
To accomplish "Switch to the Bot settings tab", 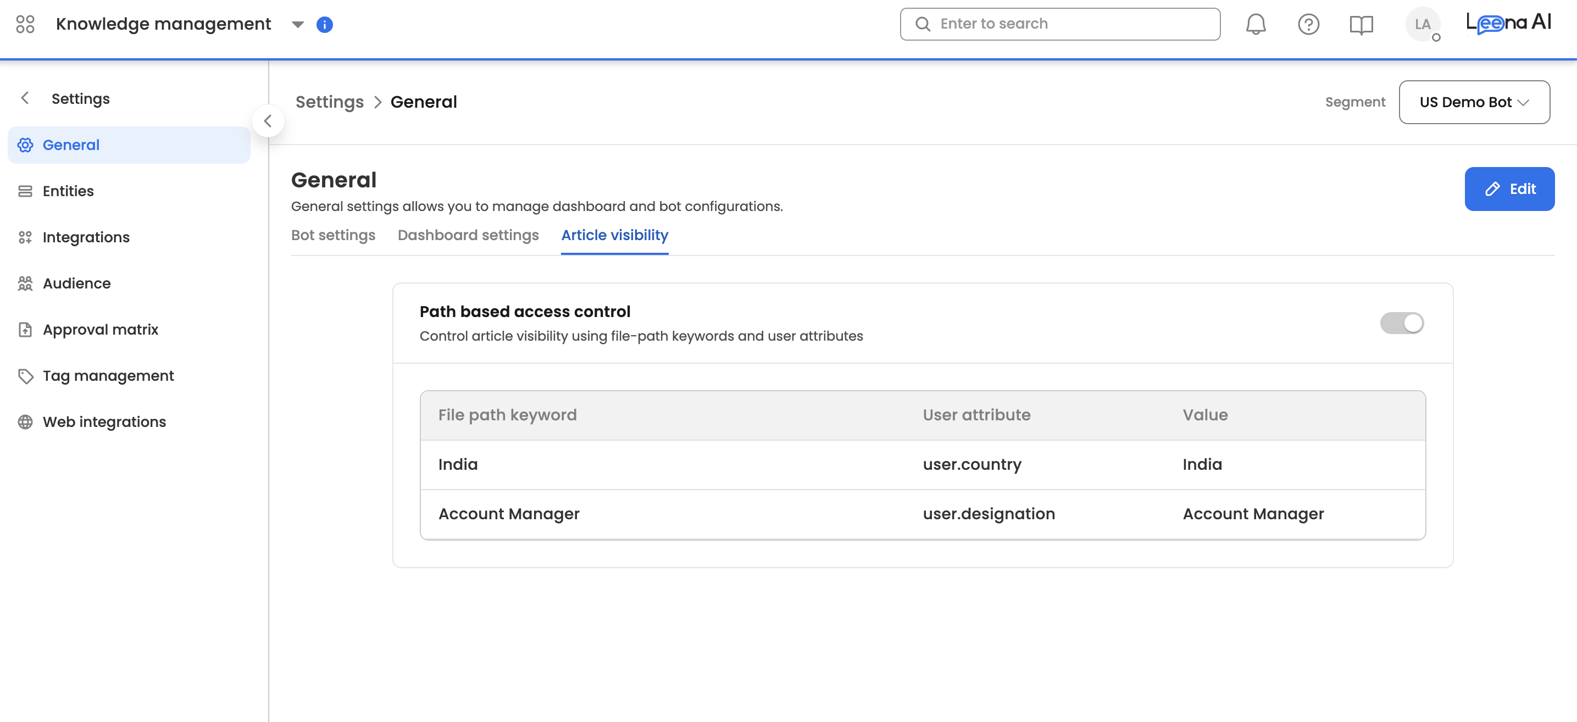I will (x=333, y=235).
